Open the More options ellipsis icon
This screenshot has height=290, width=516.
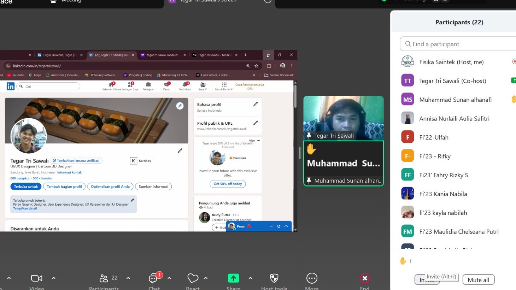click(312, 279)
